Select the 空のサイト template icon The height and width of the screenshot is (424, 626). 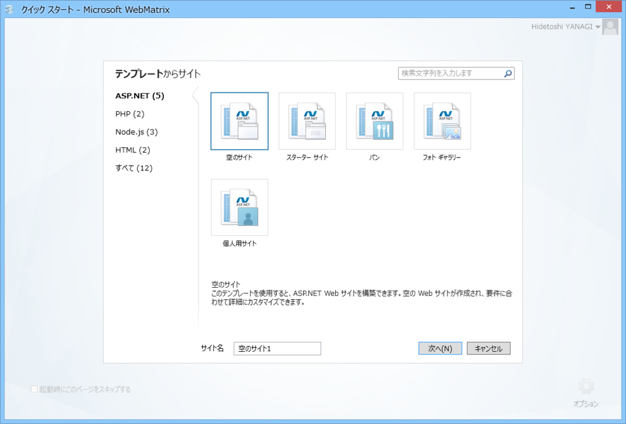pyautogui.click(x=240, y=121)
